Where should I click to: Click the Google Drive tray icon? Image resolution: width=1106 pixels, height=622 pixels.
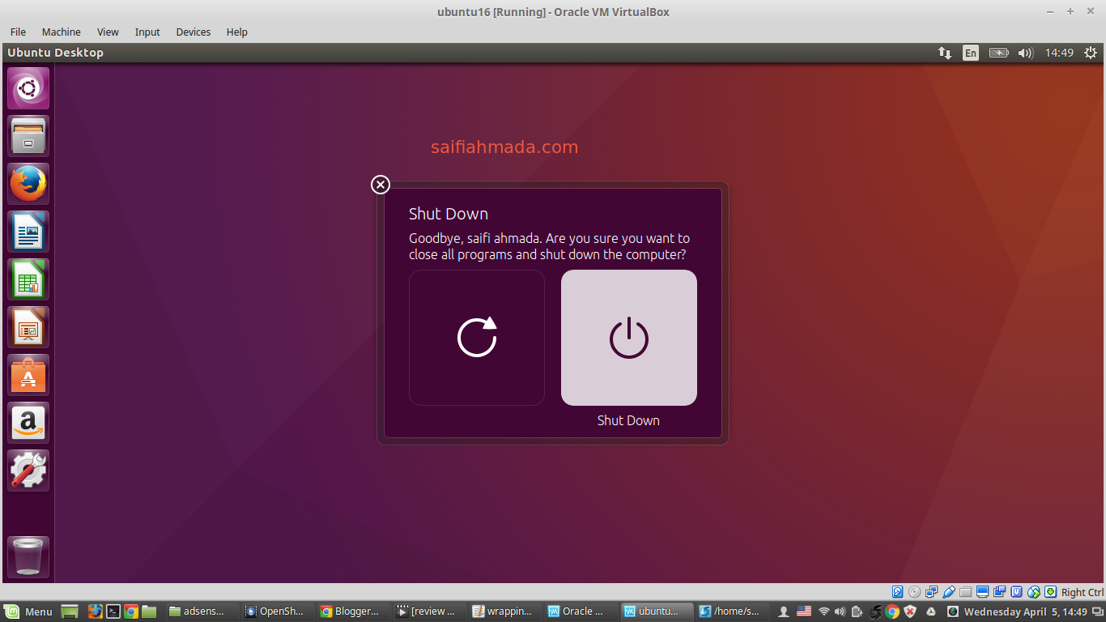pos(931,611)
